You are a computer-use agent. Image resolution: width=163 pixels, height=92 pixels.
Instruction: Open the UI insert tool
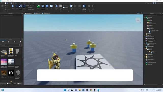(x=51, y=6)
